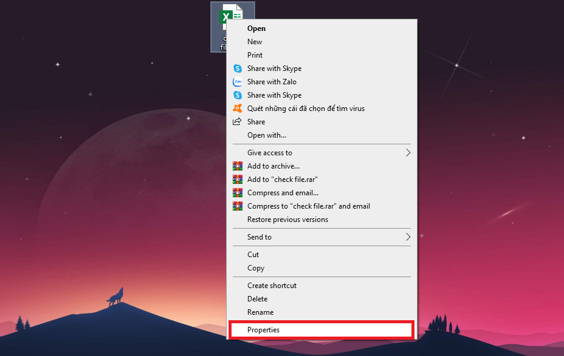564x356 pixels.
Task: Click the WinRAR icon beside Add to "check file.rar"
Action: pyautogui.click(x=238, y=180)
